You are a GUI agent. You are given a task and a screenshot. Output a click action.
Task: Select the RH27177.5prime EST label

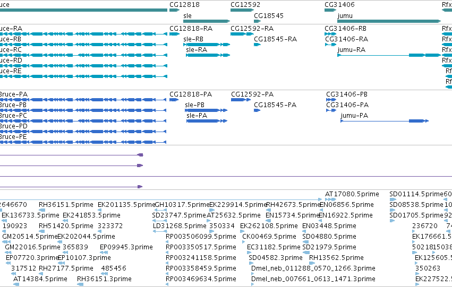(x=66, y=268)
